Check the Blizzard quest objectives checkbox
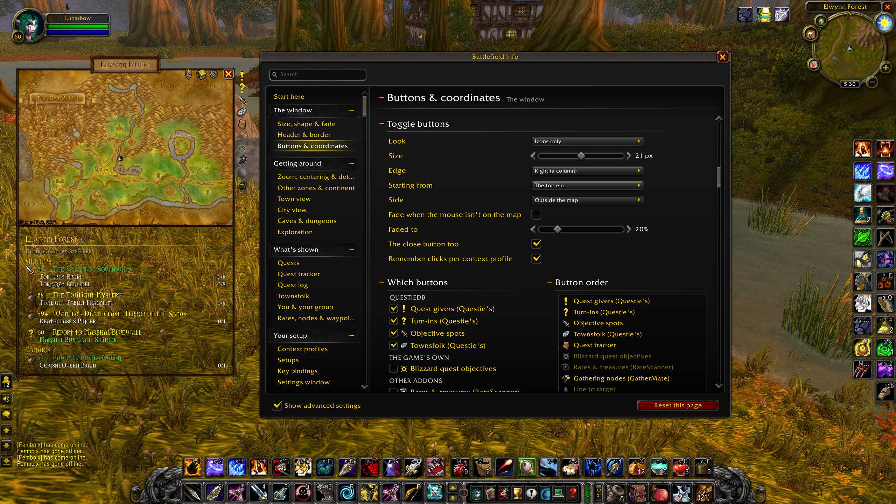The height and width of the screenshot is (504, 896). pyautogui.click(x=393, y=369)
